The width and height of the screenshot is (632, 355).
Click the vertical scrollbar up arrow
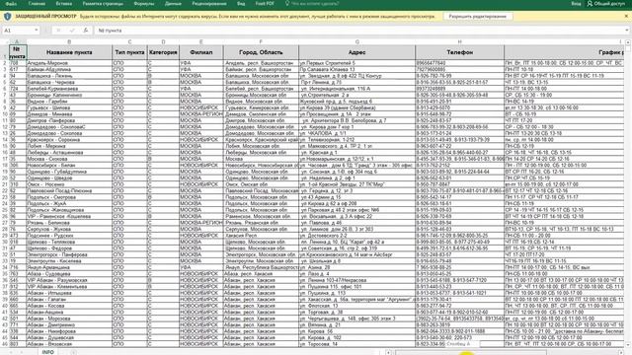point(628,42)
